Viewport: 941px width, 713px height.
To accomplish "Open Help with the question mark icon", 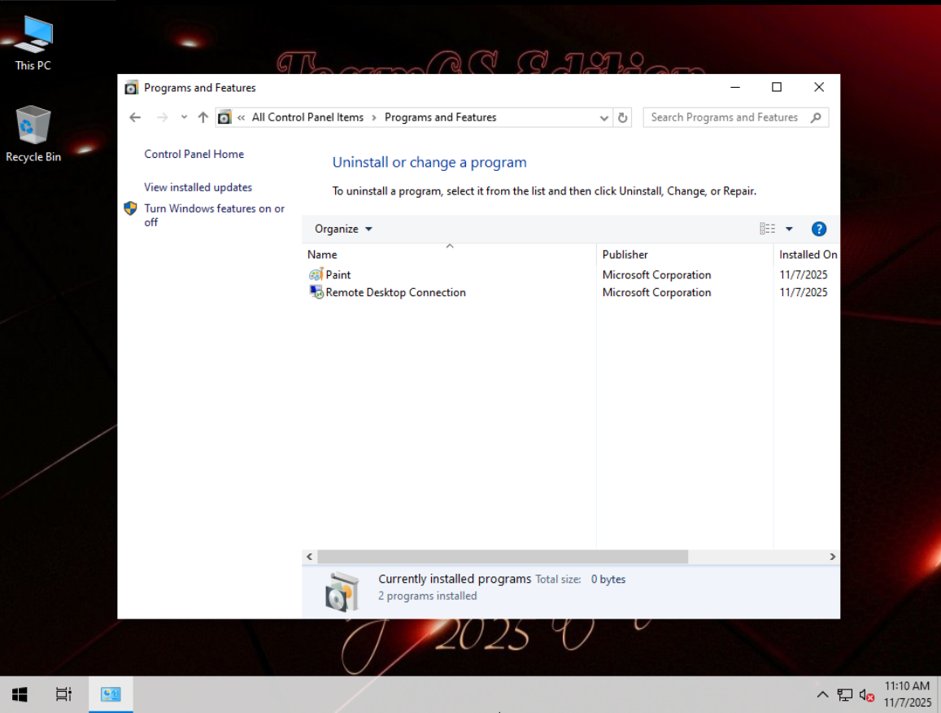I will click(x=818, y=229).
